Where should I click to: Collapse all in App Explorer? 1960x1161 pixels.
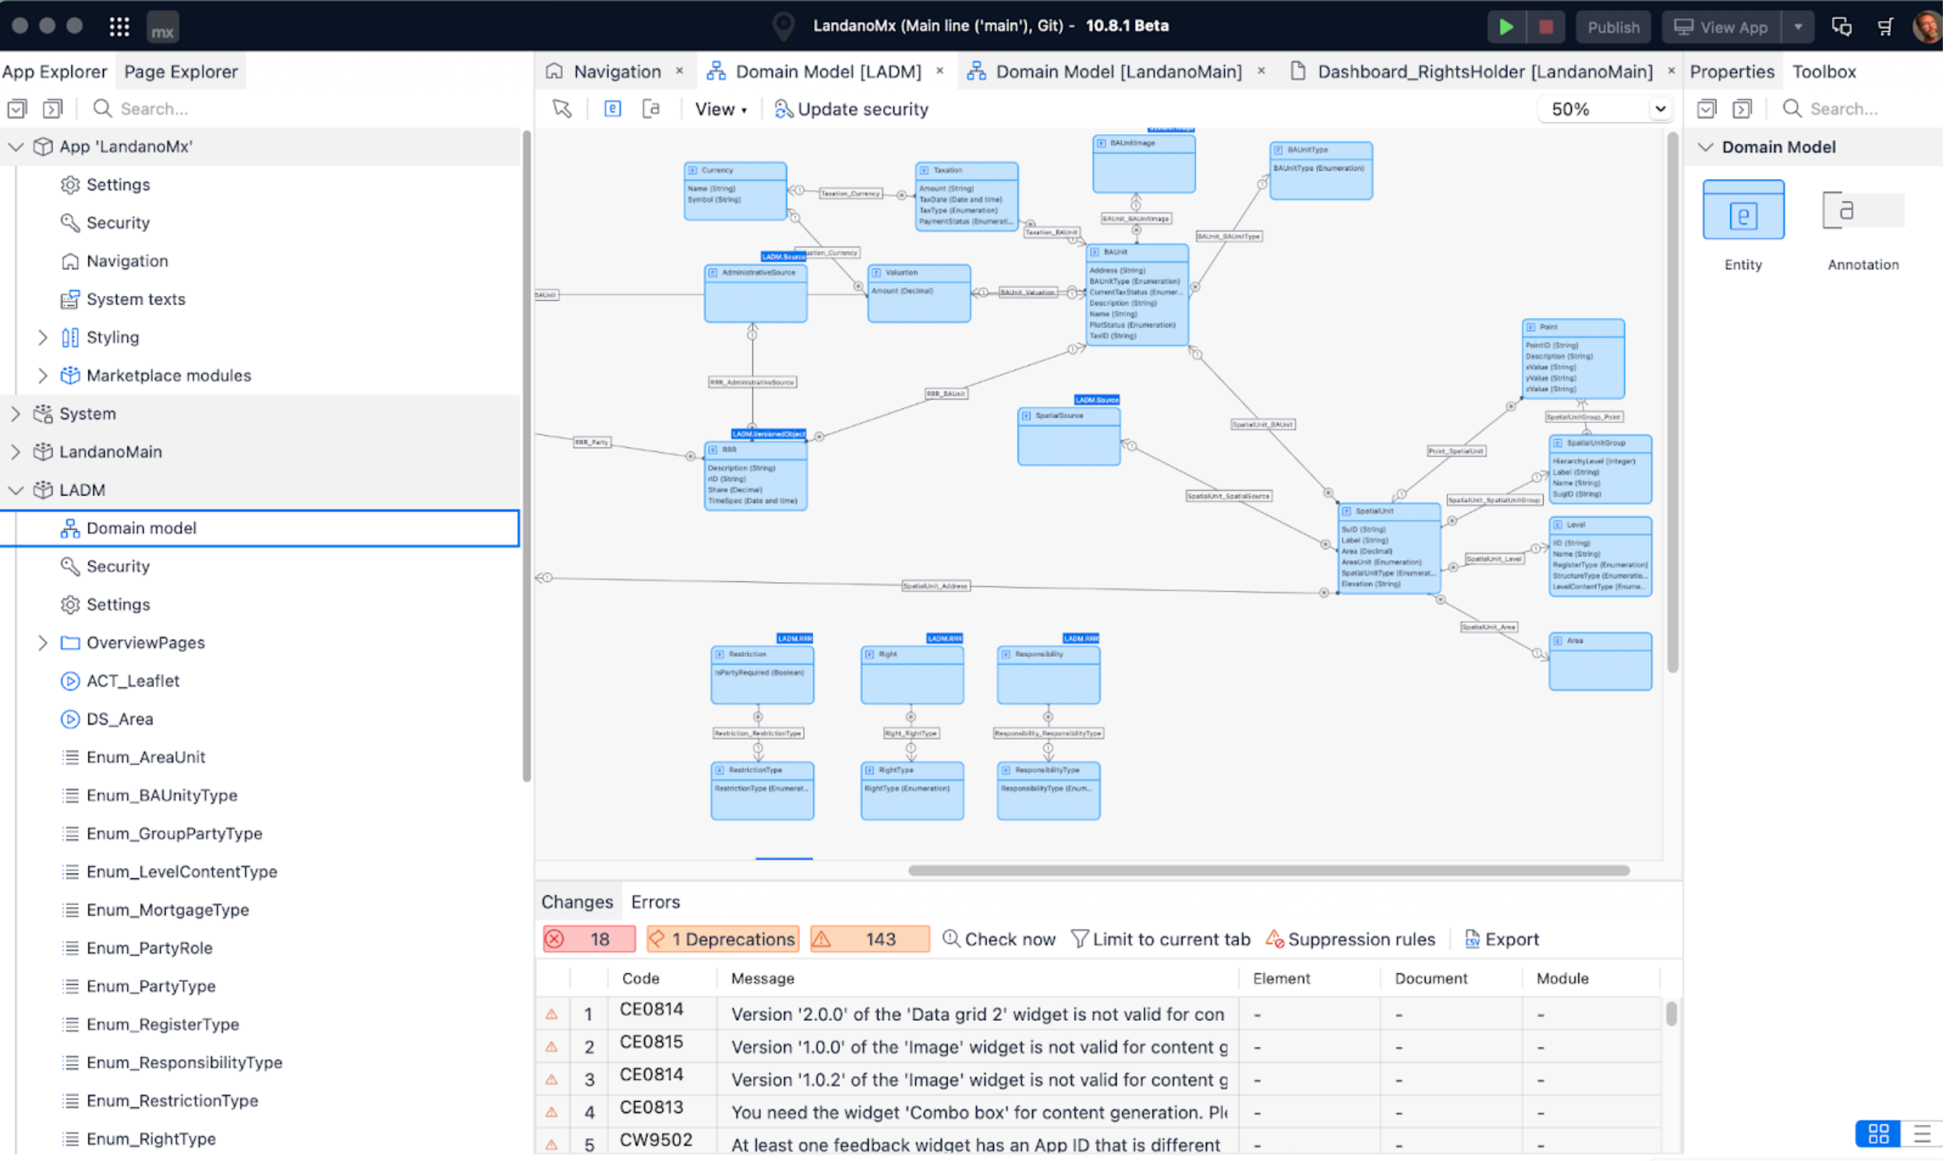(17, 109)
